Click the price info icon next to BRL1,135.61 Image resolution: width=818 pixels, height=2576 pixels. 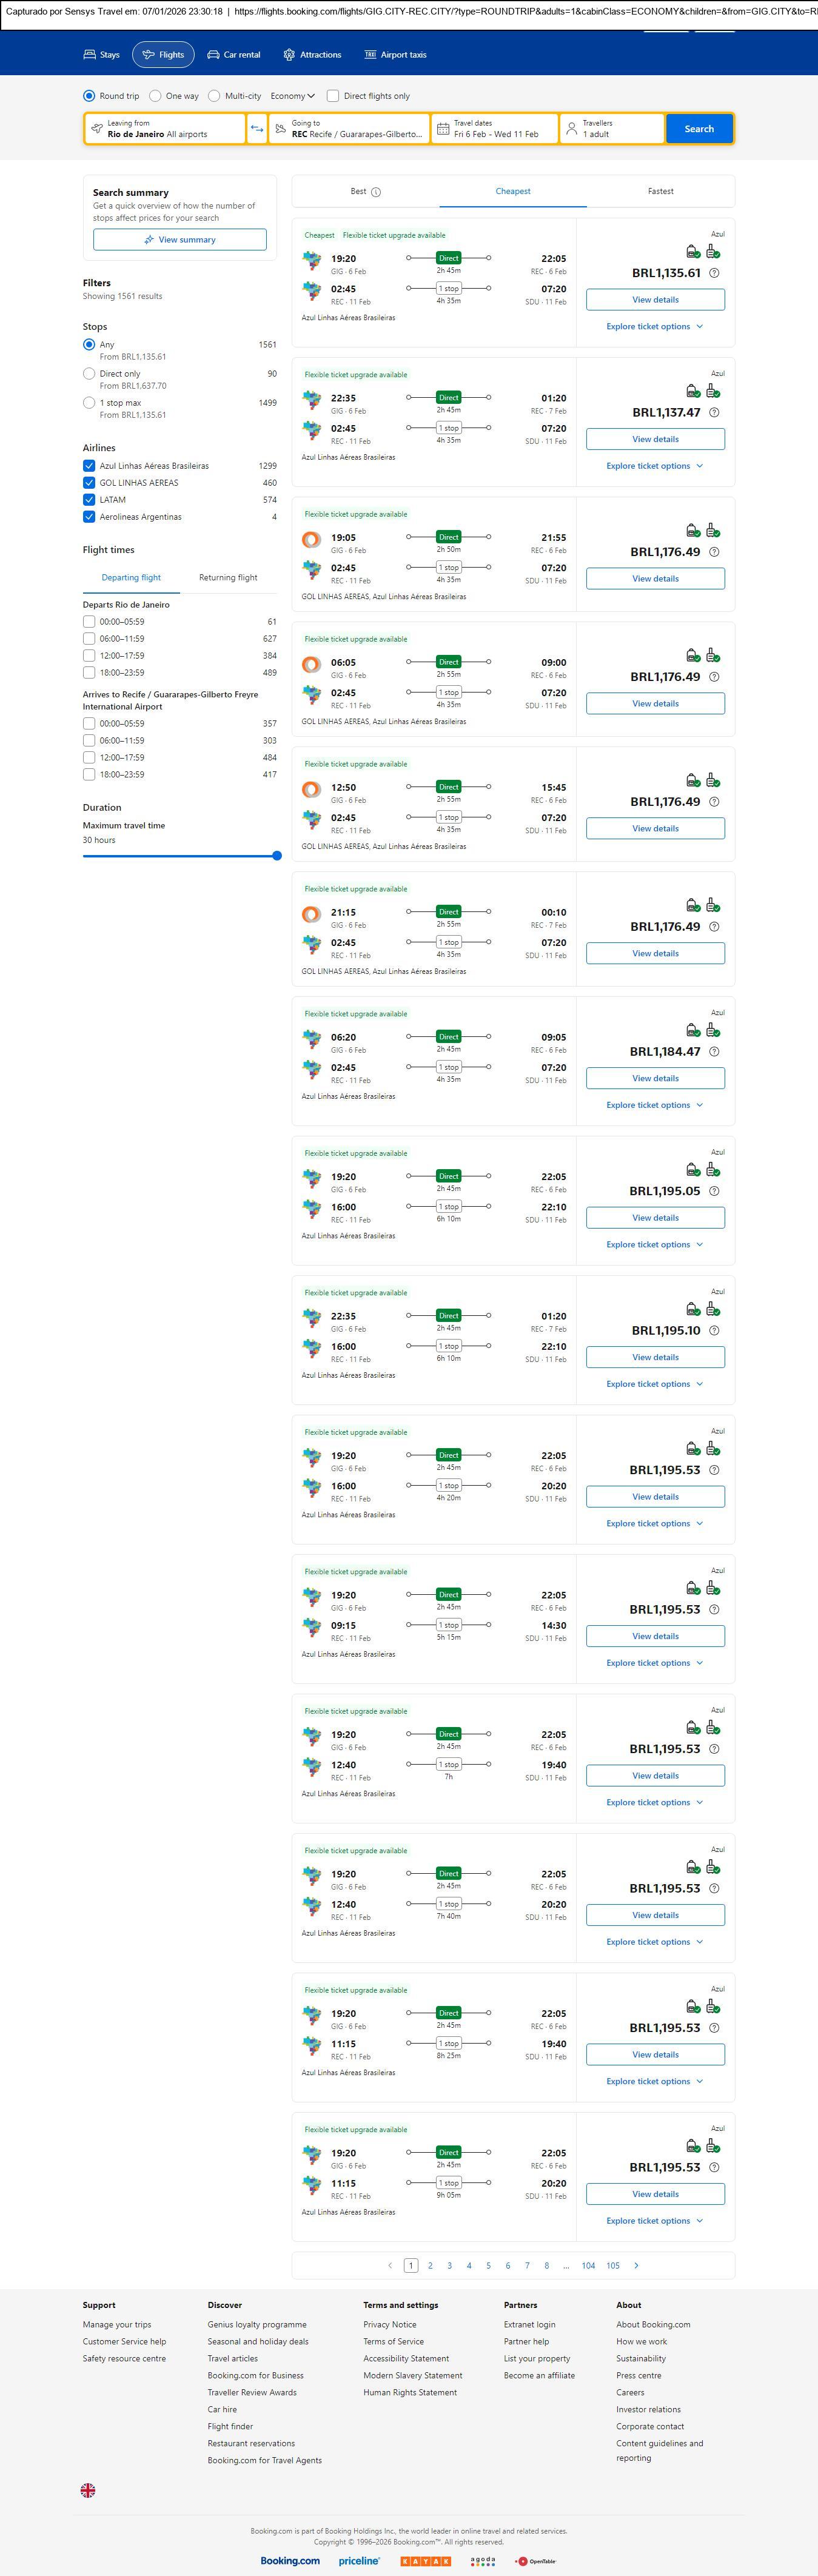point(714,273)
